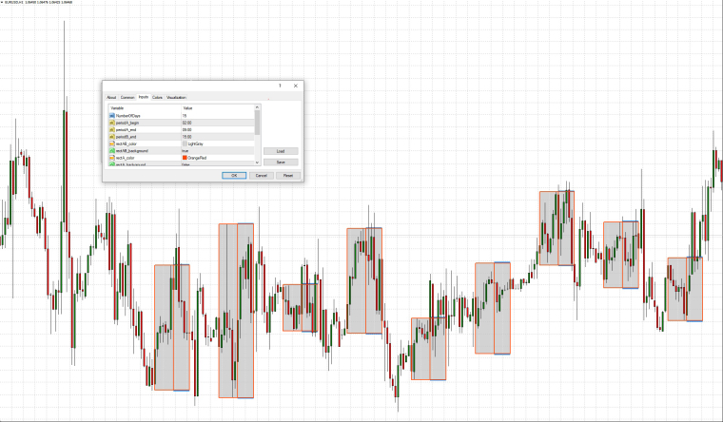Select the periodA_begin value 02:00
The height and width of the screenshot is (422, 723).
[x=186, y=123]
